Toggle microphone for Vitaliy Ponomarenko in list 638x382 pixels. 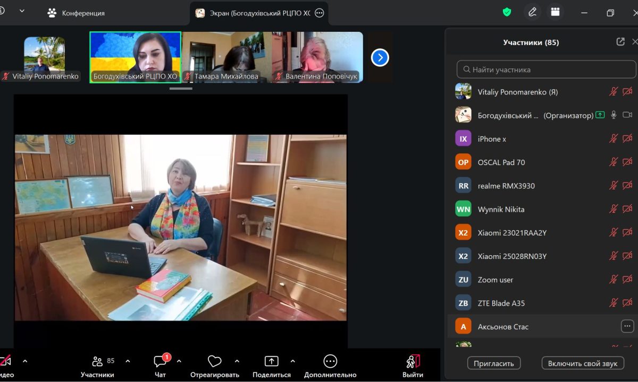(614, 92)
